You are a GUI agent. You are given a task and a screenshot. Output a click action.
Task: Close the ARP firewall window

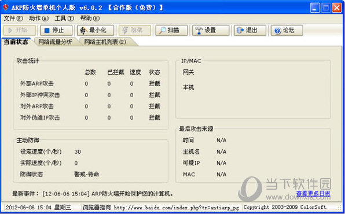[337, 8]
